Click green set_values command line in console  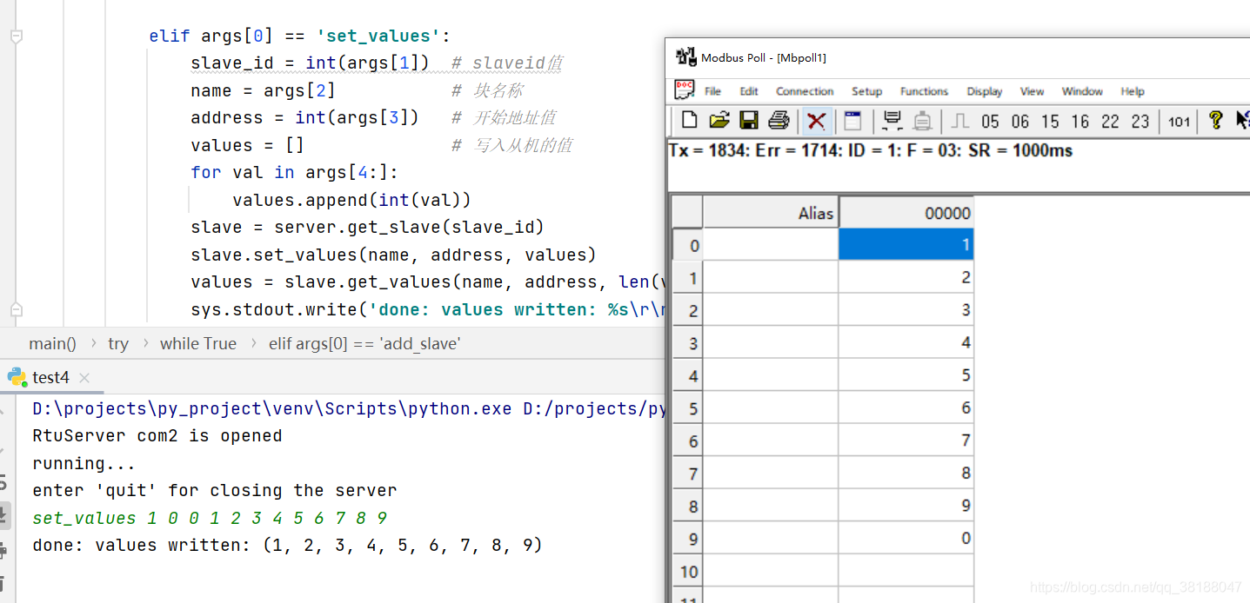coord(210,518)
